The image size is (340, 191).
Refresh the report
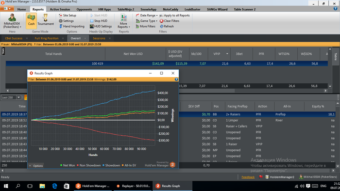(167, 26)
